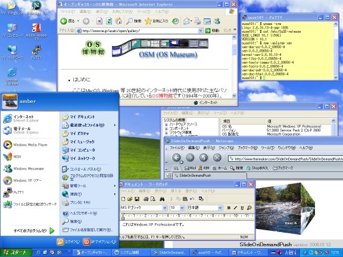Click the Refresh icon in Internet Explorer
Image resolution: width=343 pixels, height=257 pixels.
[x=109, y=21]
